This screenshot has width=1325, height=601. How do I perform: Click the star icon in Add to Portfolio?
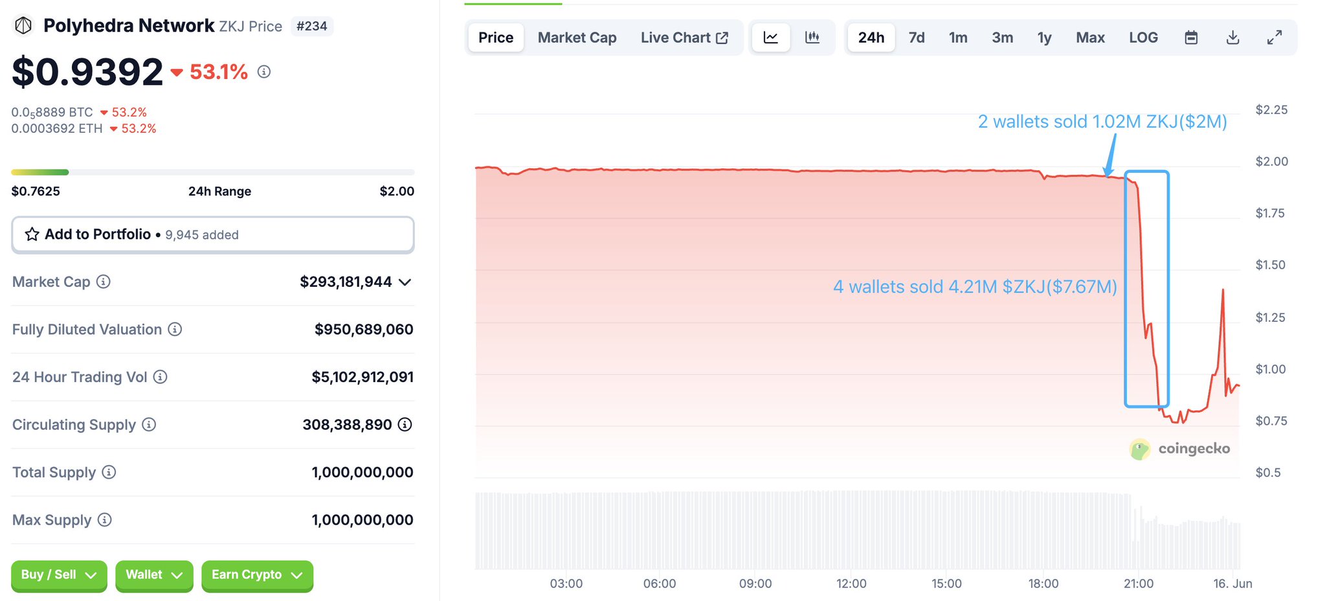click(x=32, y=234)
